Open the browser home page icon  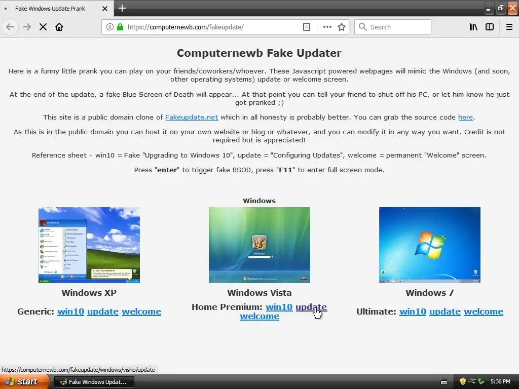[x=59, y=27]
